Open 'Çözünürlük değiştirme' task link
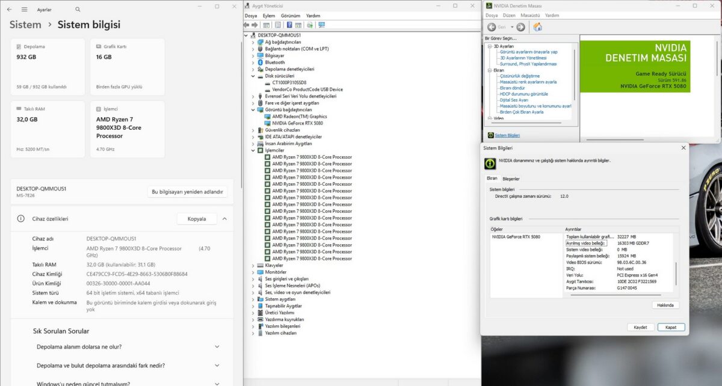 (520, 76)
